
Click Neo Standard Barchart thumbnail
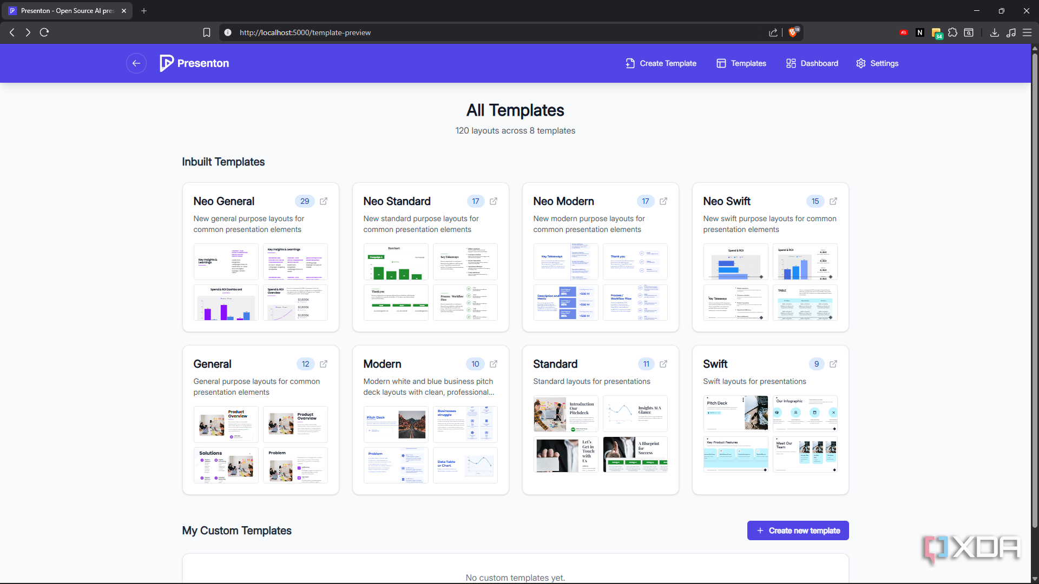click(x=396, y=262)
